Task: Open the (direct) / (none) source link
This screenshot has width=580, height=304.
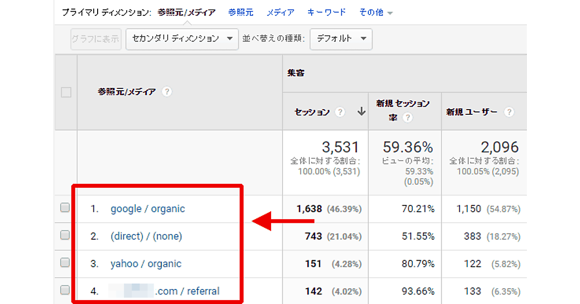Action: click(x=146, y=236)
